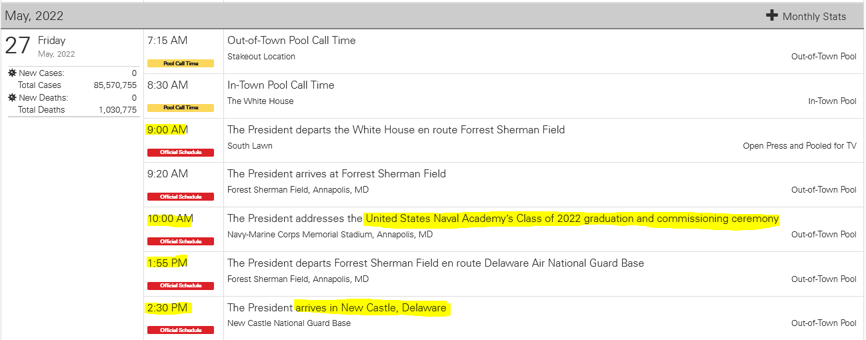Click the Pool Call Time tag at 7:15 AM
The width and height of the screenshot is (866, 340).
click(x=181, y=63)
